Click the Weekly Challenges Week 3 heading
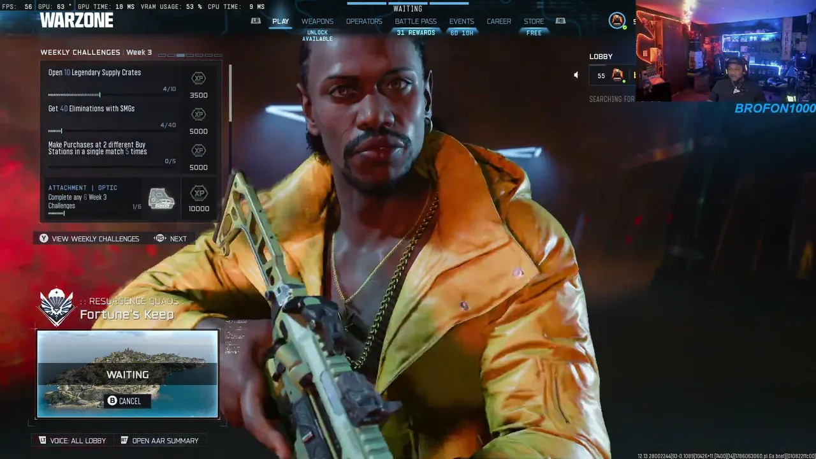This screenshot has height=459, width=816. coord(96,52)
